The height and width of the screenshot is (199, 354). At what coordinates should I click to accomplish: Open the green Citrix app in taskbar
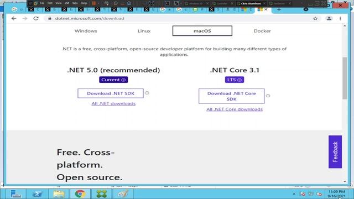102,194
